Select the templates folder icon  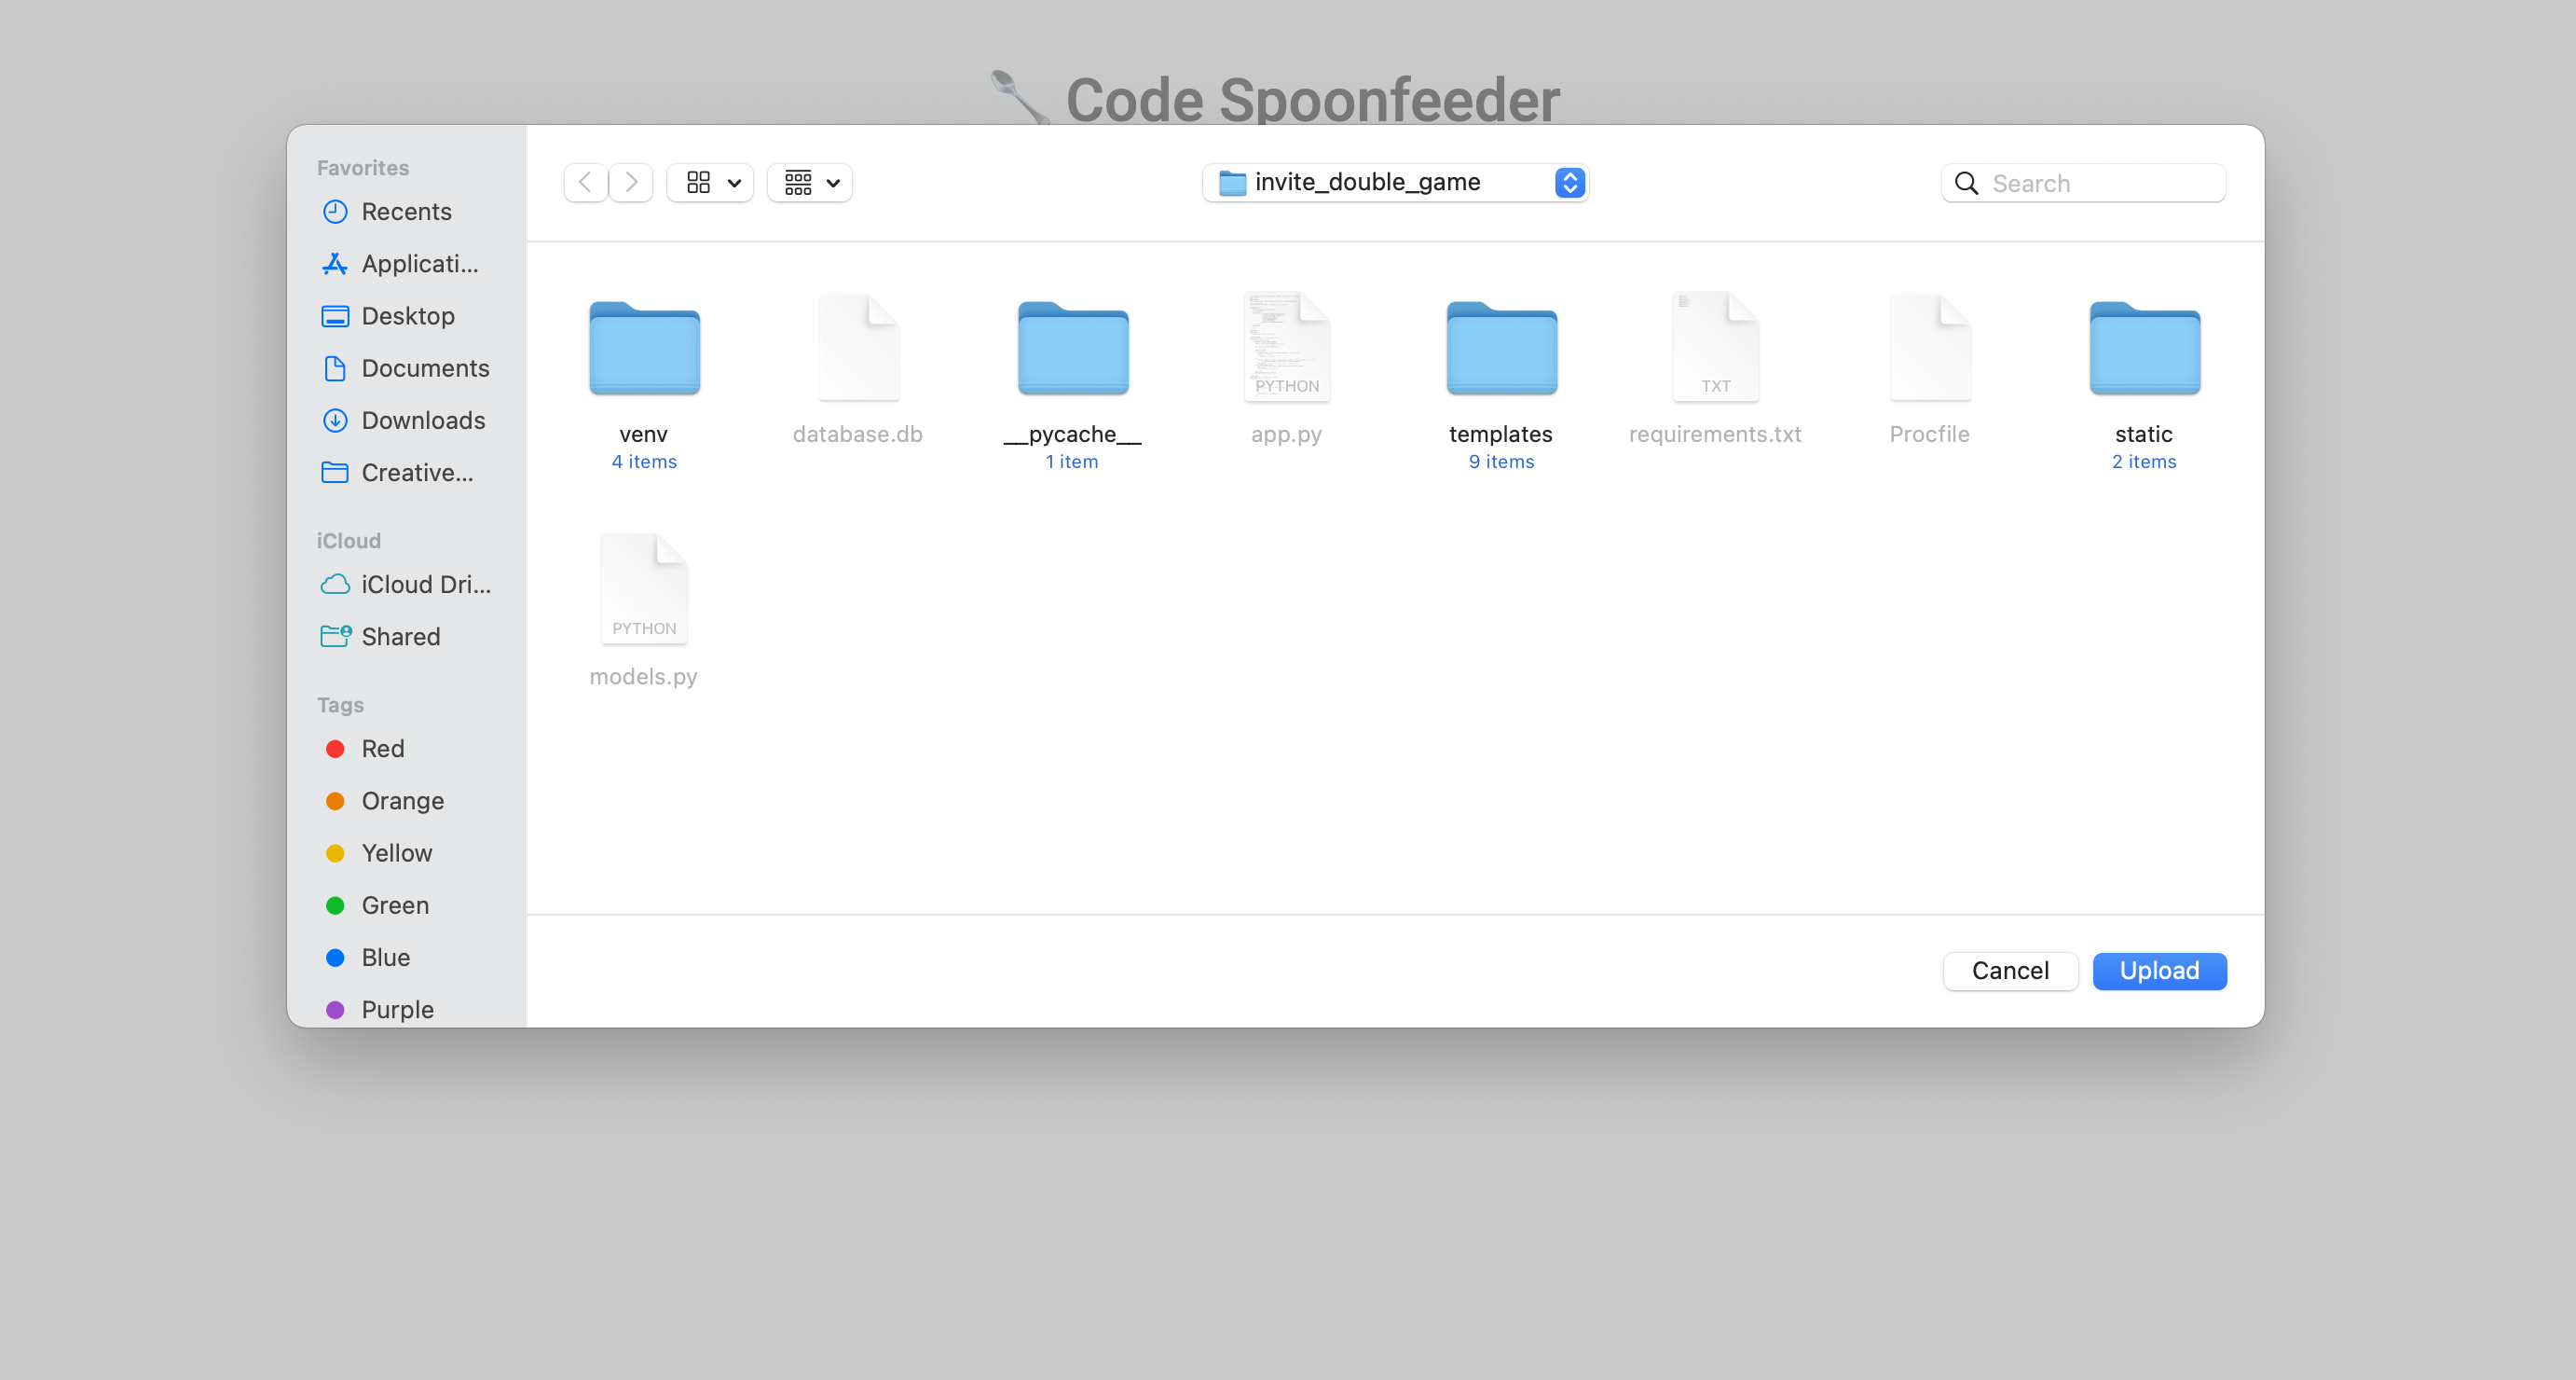1501,350
